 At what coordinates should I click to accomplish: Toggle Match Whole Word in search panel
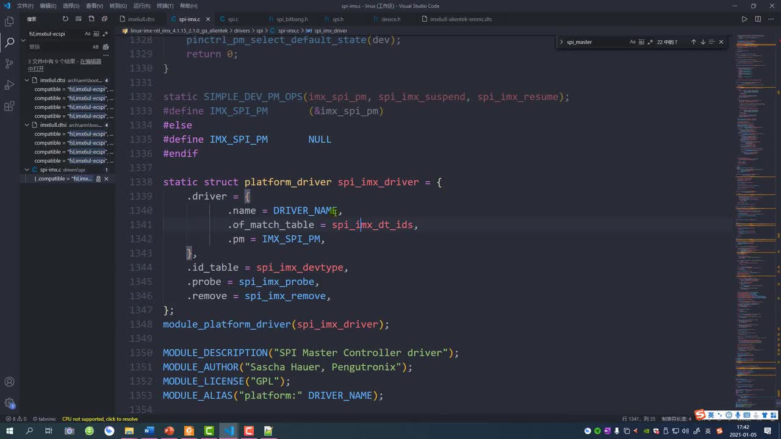96,34
